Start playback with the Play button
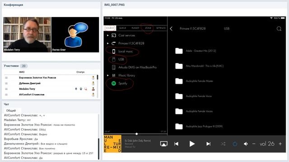Screen dimensions: 289x162 tap(192, 144)
